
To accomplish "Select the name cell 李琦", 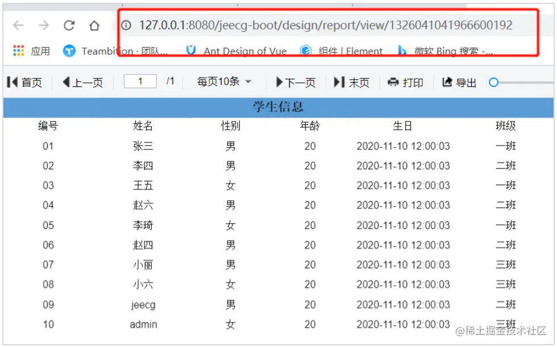I will [143, 225].
